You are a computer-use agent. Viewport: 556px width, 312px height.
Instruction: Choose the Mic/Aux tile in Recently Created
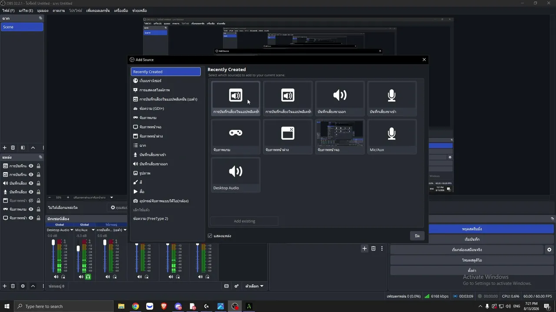(x=392, y=137)
